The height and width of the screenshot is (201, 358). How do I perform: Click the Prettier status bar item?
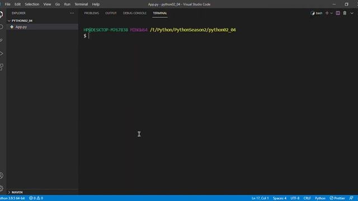(337, 198)
